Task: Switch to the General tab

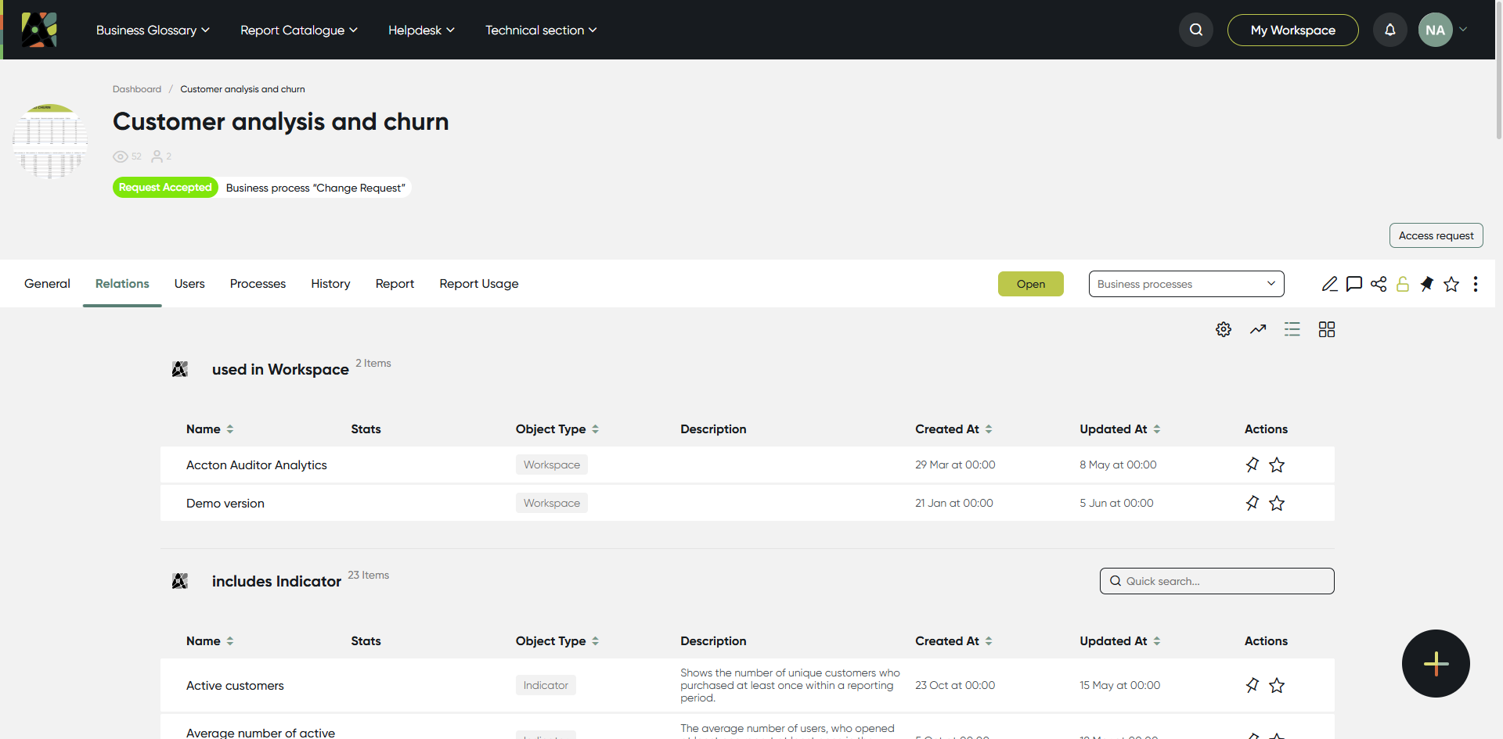Action: (47, 284)
